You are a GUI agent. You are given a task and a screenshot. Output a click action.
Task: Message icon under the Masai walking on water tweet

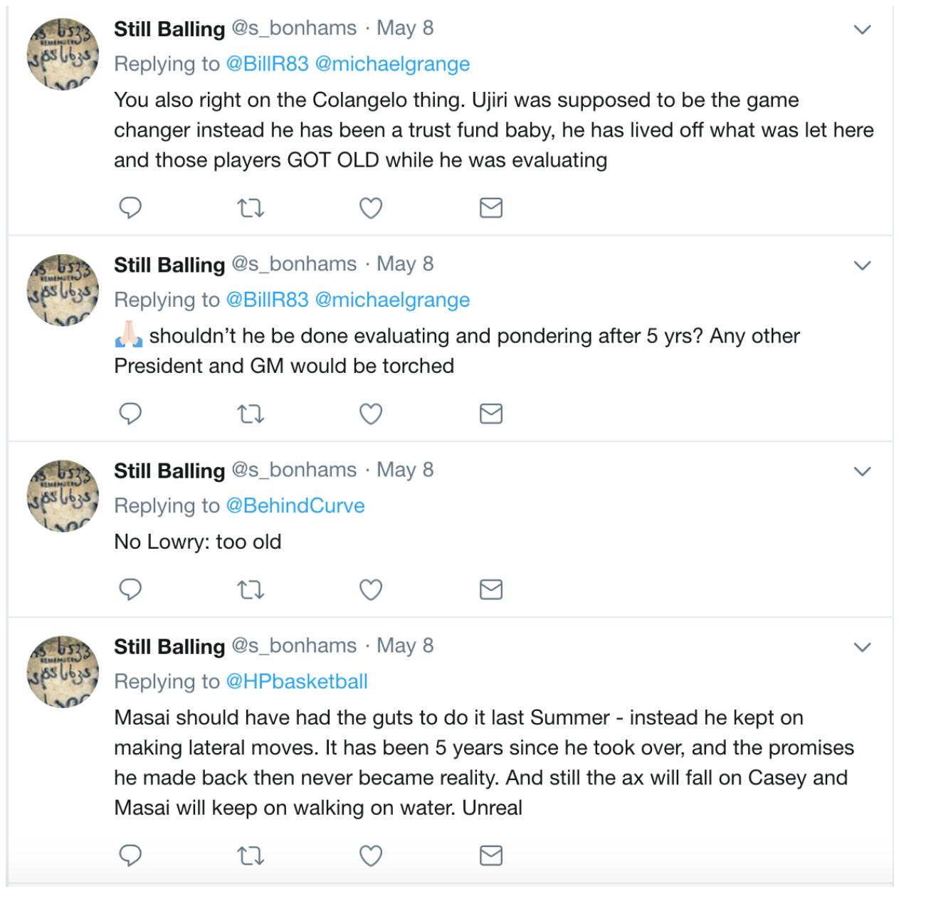(490, 856)
